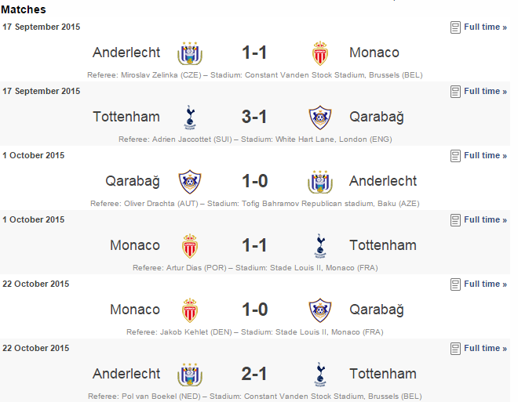Click Qarabağ team name in 22 October match
The height and width of the screenshot is (402, 518).
[377, 310]
